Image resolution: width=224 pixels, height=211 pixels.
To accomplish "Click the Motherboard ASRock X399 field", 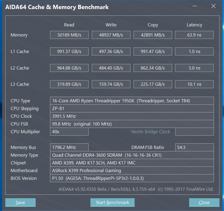I will point(132,171).
